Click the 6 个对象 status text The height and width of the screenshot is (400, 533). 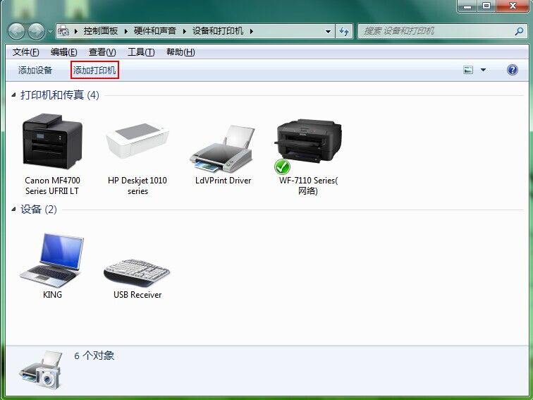[94, 356]
